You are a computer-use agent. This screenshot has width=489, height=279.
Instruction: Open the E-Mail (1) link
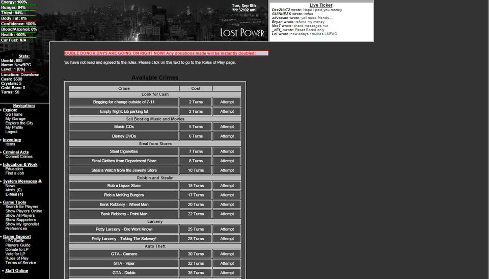[14, 194]
